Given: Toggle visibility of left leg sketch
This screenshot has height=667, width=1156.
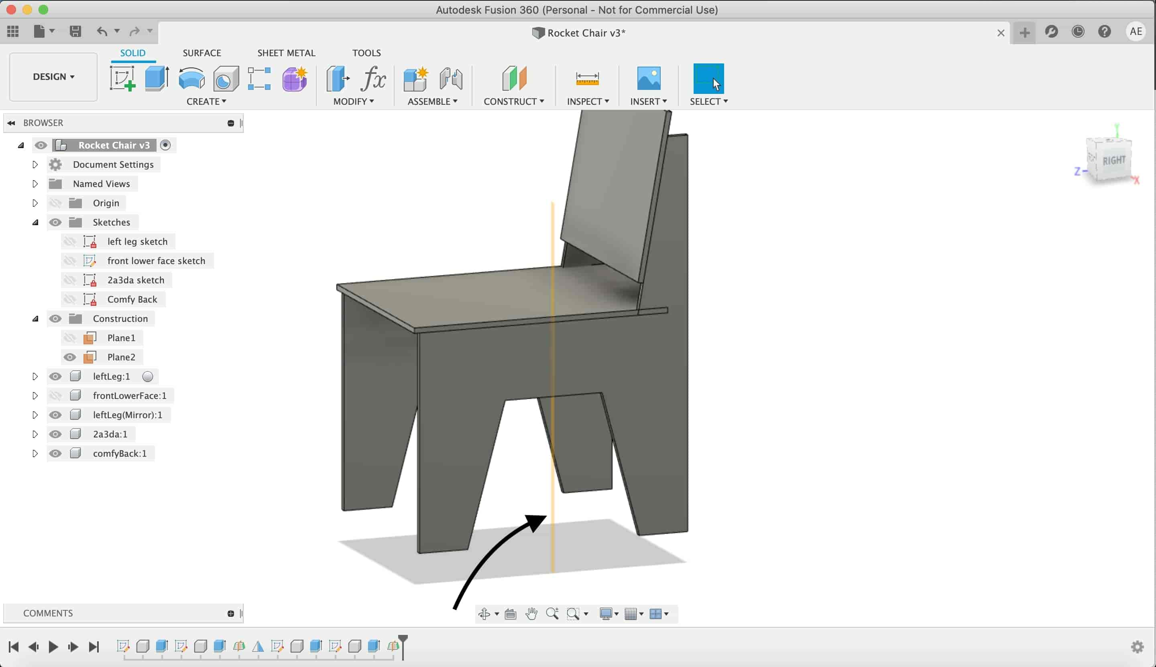Looking at the screenshot, I should click(70, 242).
